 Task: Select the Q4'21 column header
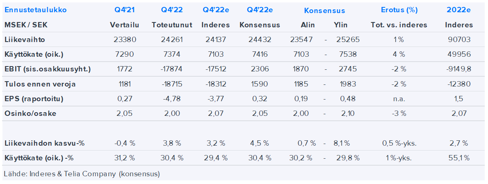click(x=124, y=10)
